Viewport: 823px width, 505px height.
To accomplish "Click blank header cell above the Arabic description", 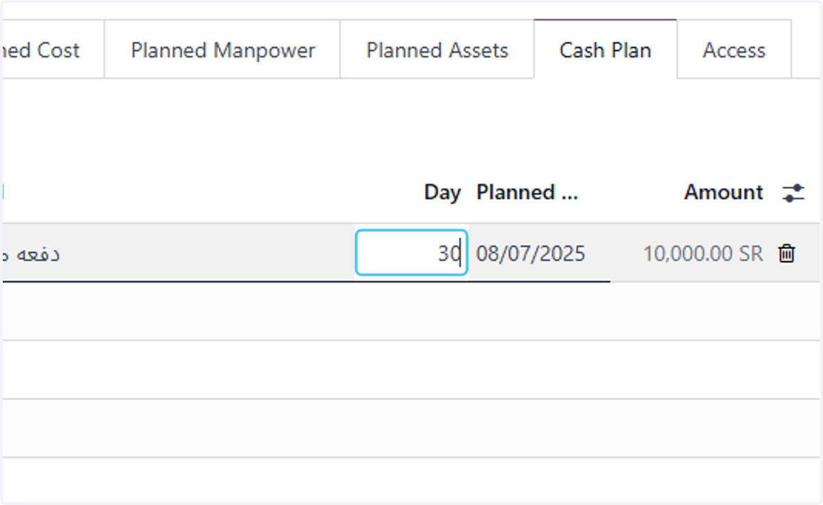I will pos(178,193).
